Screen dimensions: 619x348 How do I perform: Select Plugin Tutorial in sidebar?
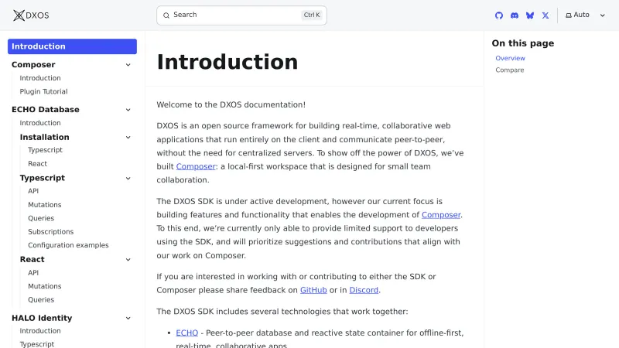(x=43, y=91)
